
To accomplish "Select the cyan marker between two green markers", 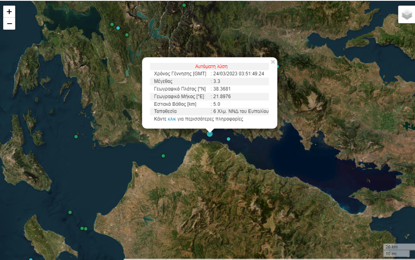I will pyautogui.click(x=118, y=28).
